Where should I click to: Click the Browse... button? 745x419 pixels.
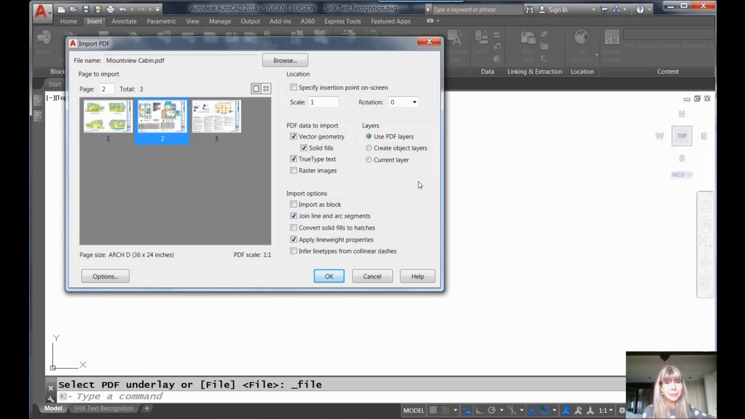click(x=285, y=61)
